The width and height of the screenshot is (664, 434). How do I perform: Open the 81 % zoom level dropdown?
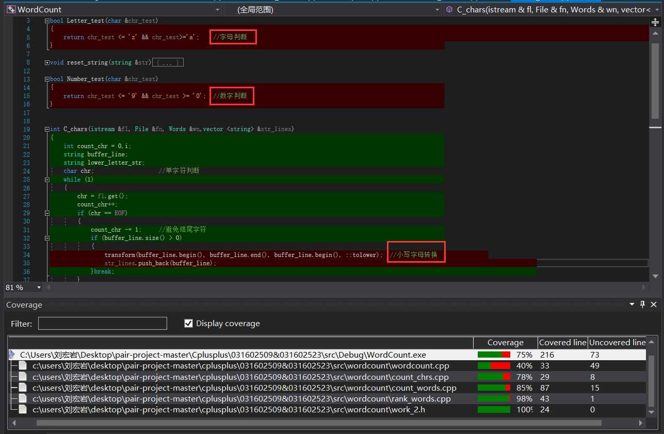pyautogui.click(x=39, y=287)
